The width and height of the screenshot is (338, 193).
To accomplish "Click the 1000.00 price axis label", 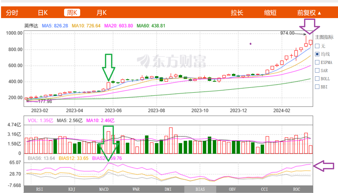I will 14,33.
